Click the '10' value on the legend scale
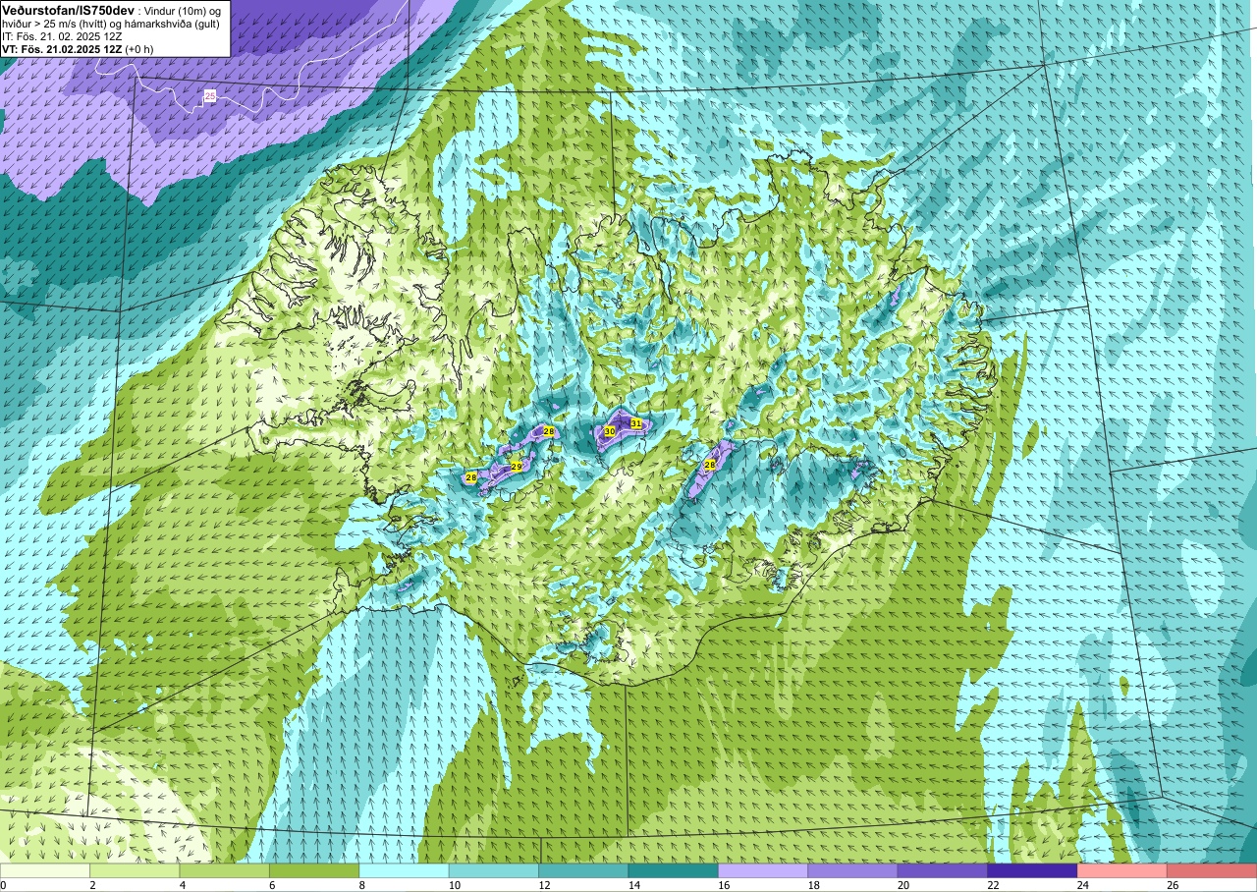1257x892 pixels. click(455, 885)
